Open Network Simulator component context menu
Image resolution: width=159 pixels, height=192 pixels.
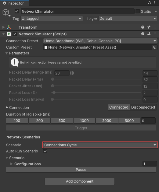click(155, 34)
